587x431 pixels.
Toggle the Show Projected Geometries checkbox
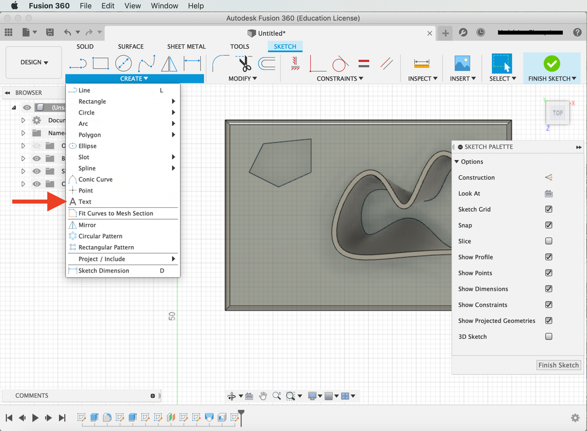[x=549, y=321]
